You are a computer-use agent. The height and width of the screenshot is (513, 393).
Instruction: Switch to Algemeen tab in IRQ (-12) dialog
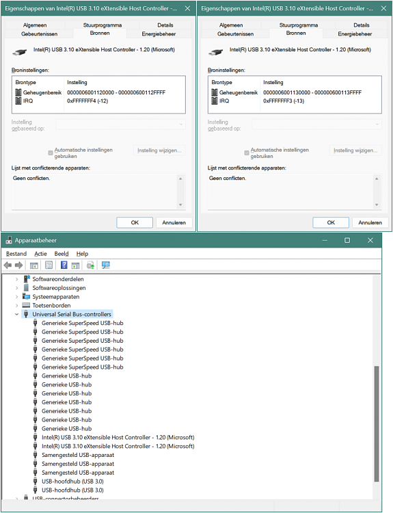pos(35,25)
